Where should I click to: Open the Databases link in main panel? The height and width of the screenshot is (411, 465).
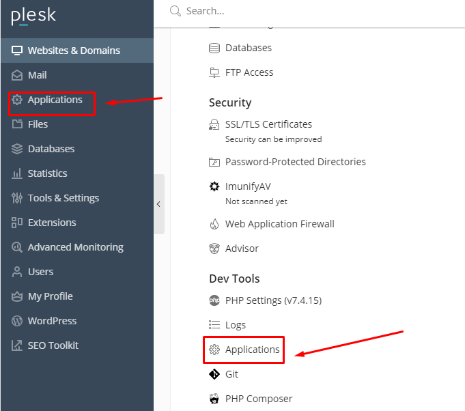pos(249,48)
